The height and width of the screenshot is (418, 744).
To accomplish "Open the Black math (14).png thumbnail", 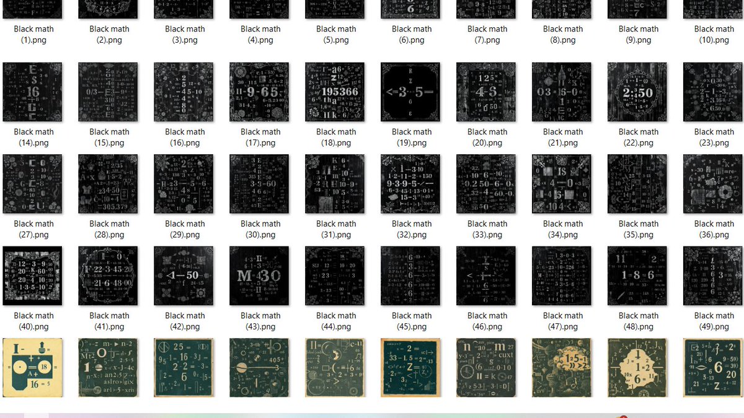I will click(x=33, y=92).
